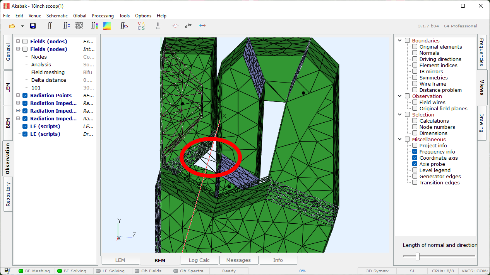Select the Delta distance tree row
The image size is (490, 275).
tap(56, 80)
